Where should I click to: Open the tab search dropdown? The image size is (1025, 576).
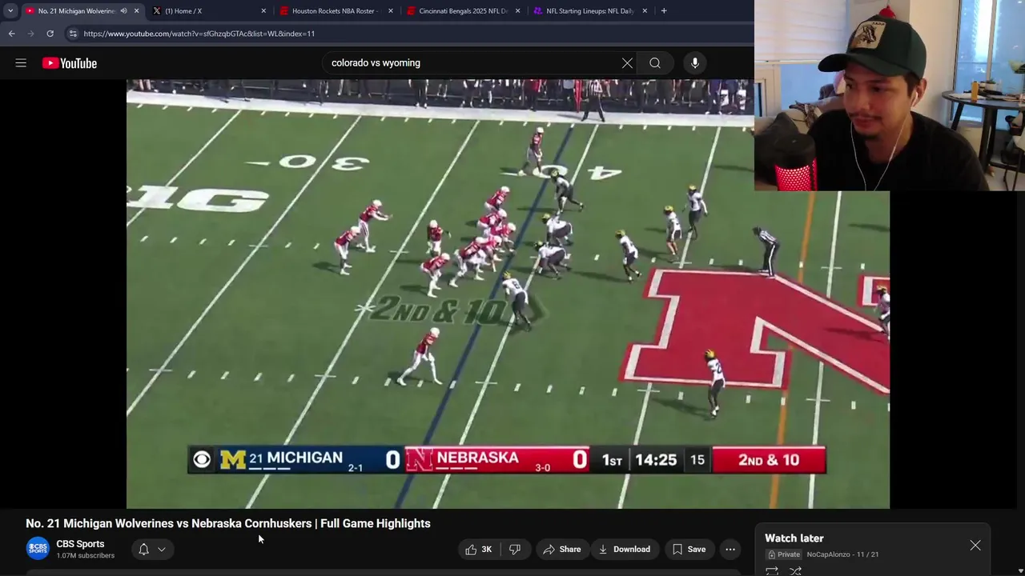(x=10, y=11)
